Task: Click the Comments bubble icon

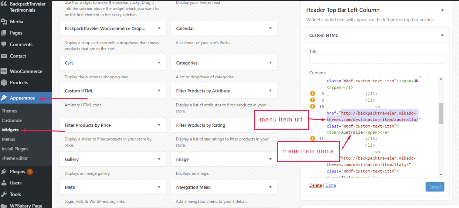Action: 4,44
